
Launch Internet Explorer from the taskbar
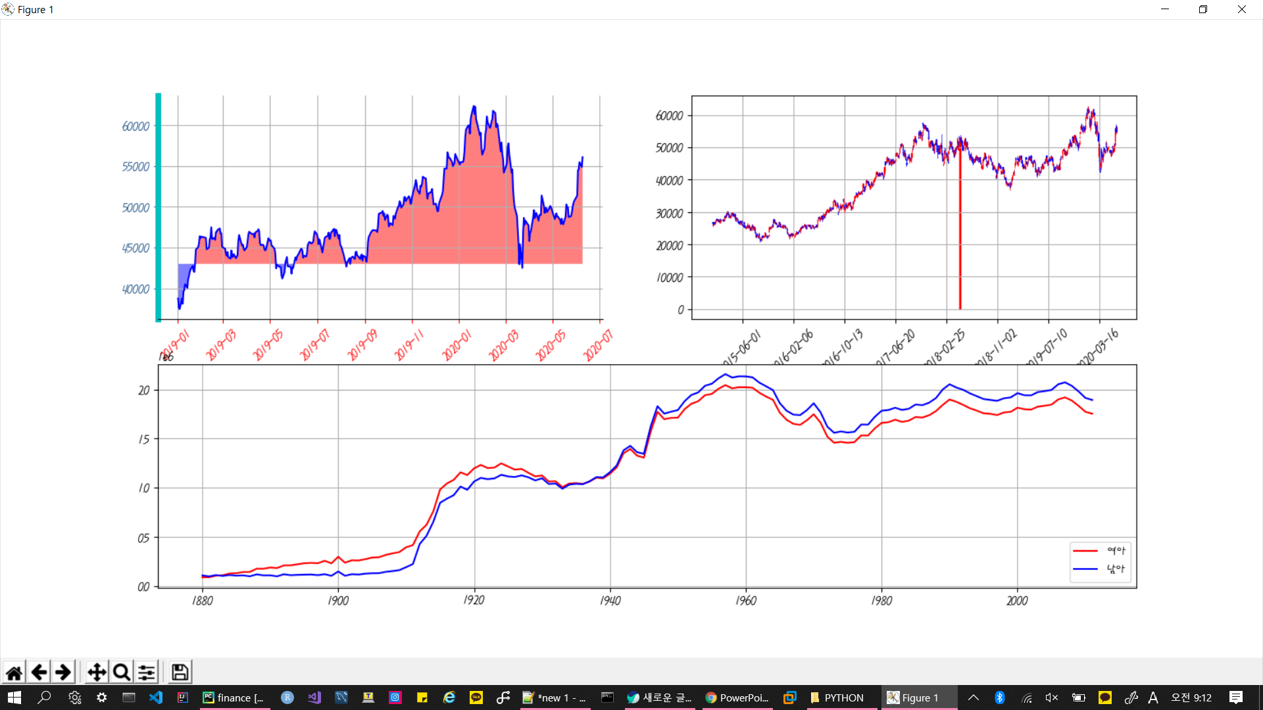tap(449, 698)
